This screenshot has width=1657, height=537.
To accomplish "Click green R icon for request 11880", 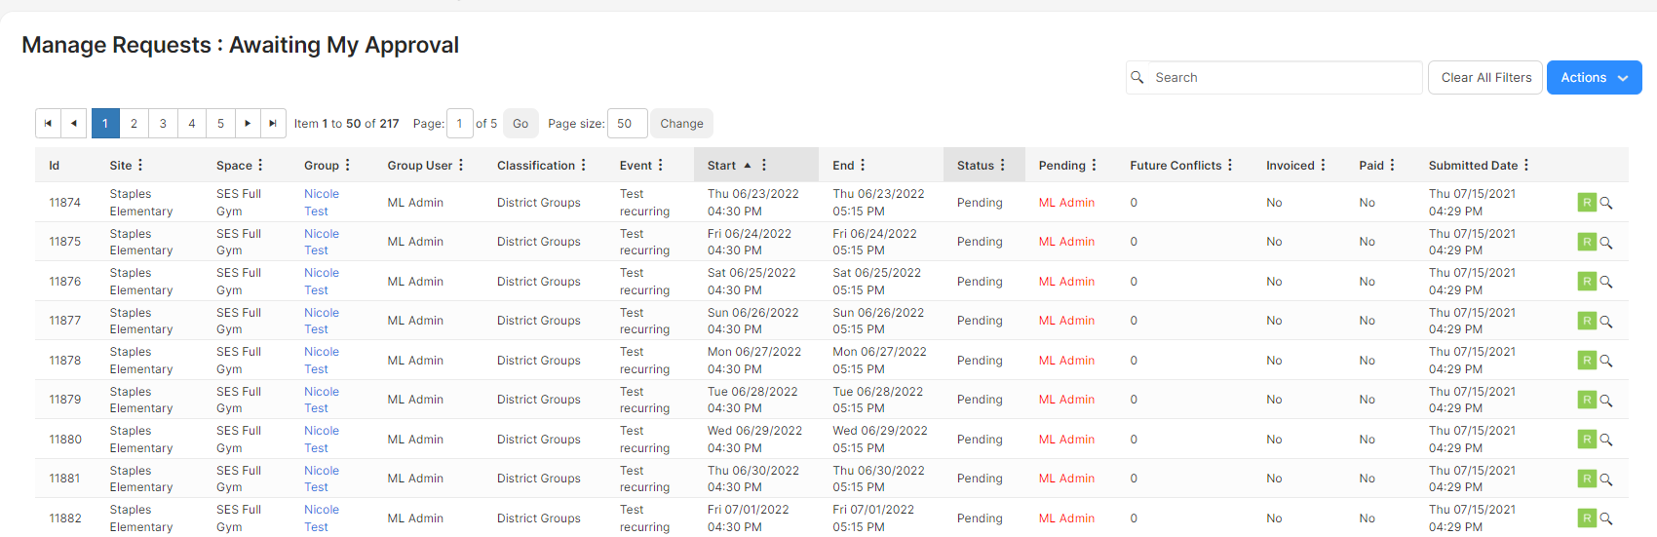I will (1587, 440).
